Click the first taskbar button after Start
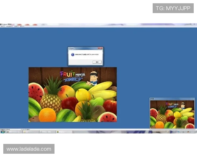This screenshot has width=197, height=157. coord(13,132)
